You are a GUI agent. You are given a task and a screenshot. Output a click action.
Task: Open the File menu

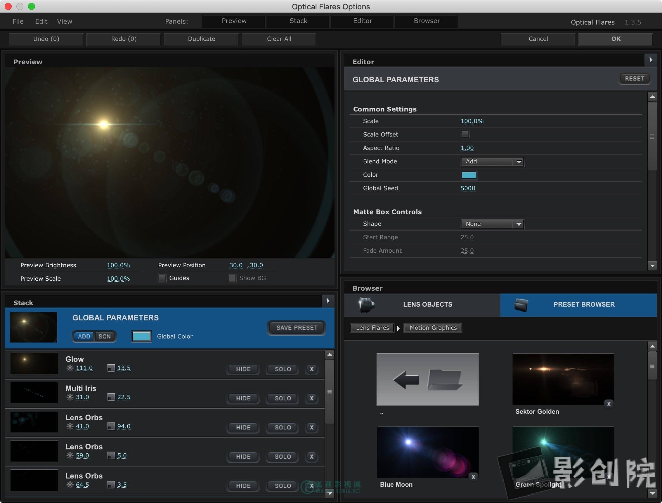(18, 21)
